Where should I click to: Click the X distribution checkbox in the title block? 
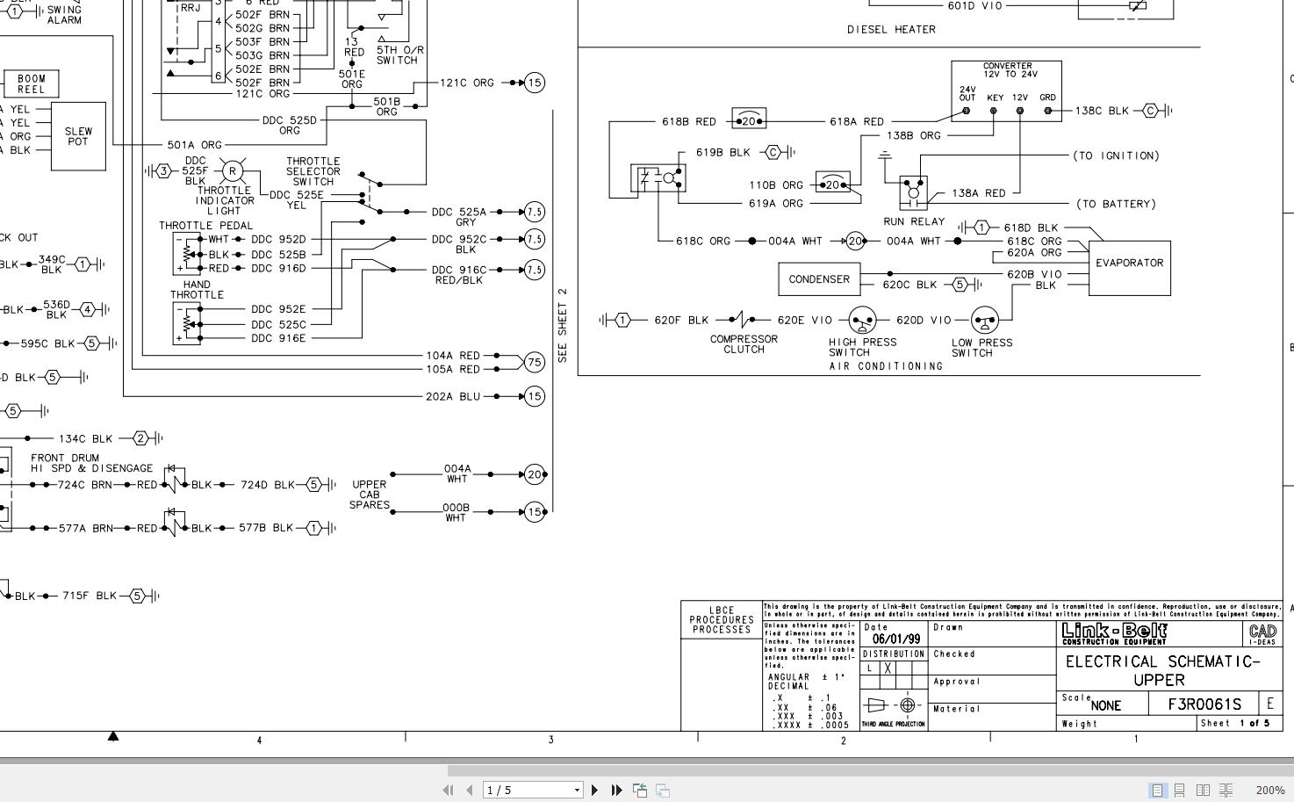889,668
